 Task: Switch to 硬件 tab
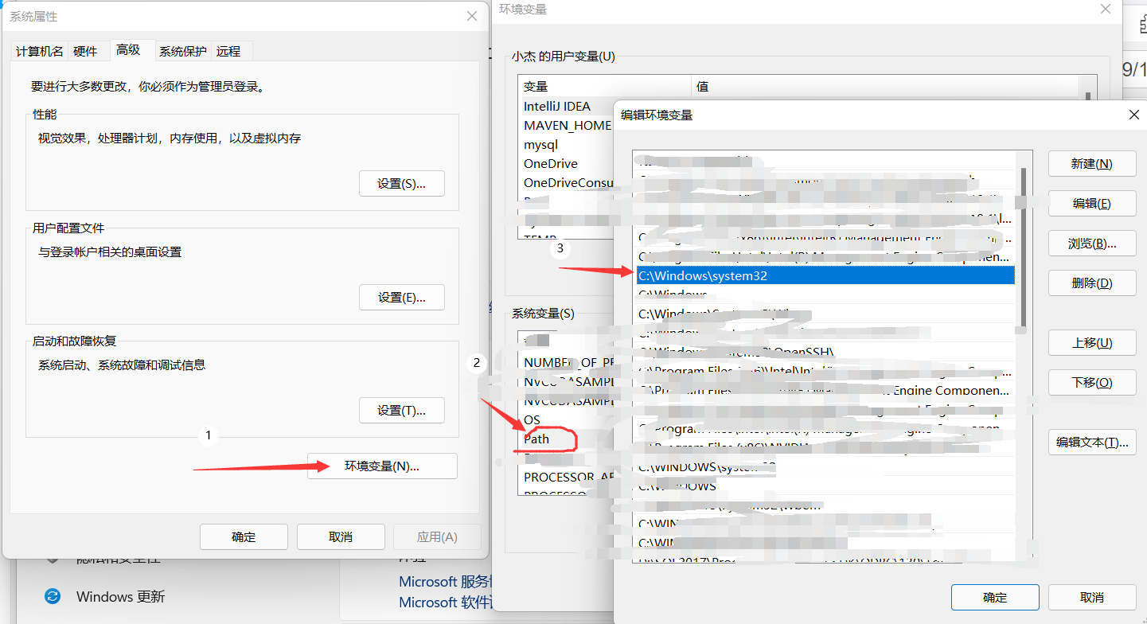[85, 51]
